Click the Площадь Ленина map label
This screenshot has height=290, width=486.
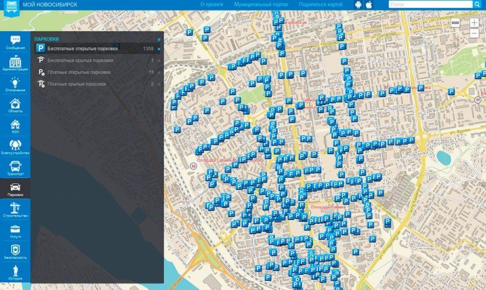tap(328, 207)
